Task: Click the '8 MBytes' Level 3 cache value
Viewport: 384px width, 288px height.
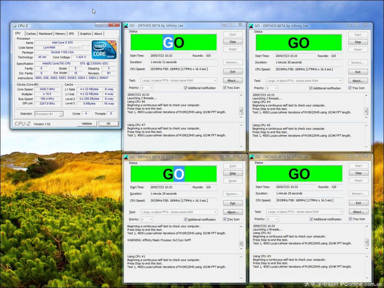Action: [x=89, y=103]
